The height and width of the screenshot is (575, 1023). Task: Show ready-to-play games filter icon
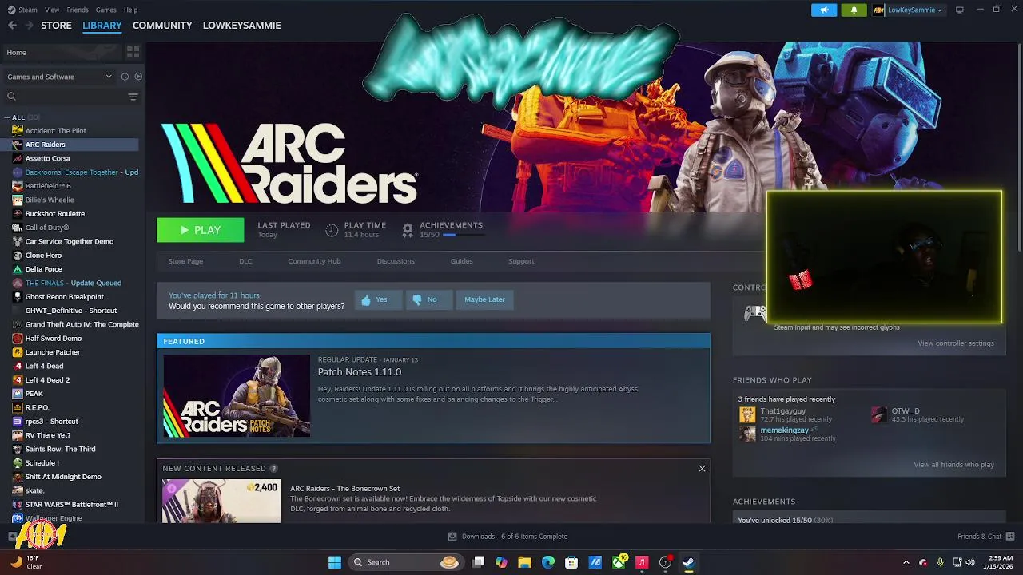pyautogui.click(x=138, y=77)
